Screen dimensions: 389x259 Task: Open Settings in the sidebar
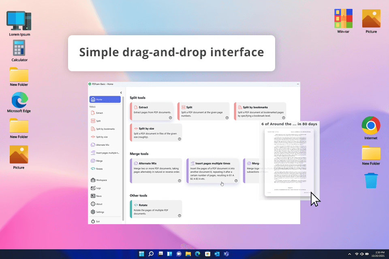pyautogui.click(x=105, y=212)
